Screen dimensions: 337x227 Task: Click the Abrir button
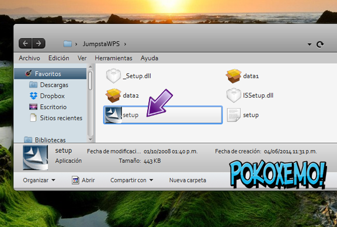pos(84,180)
